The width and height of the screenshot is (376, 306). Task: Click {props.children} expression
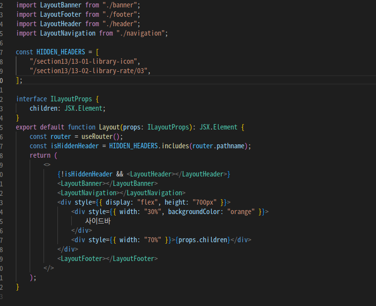[x=203, y=240]
